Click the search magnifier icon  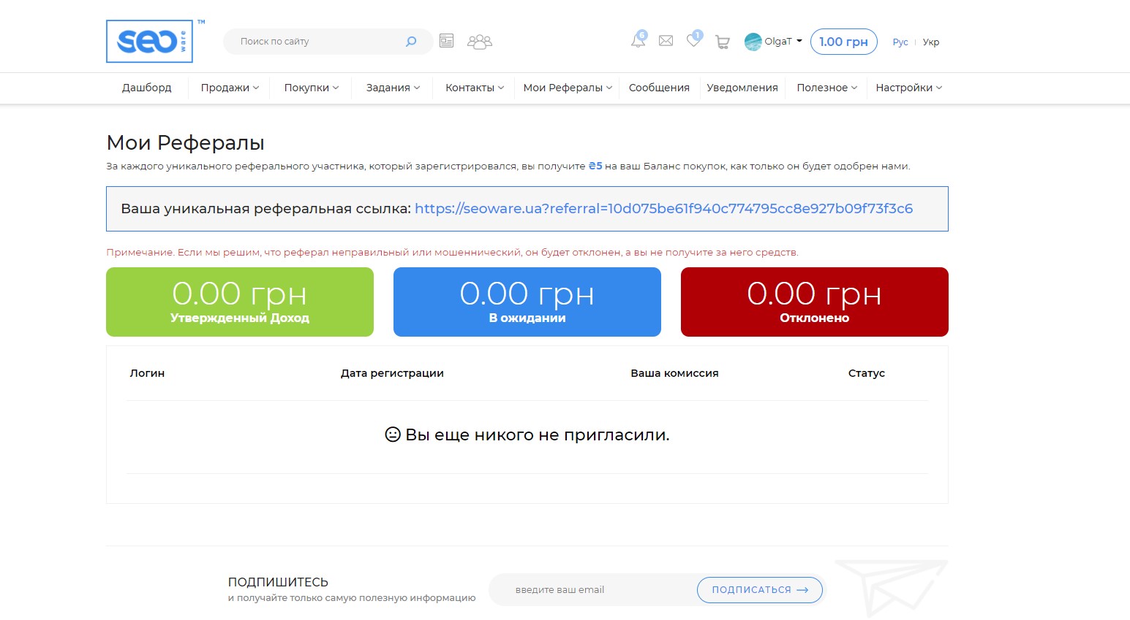(x=411, y=42)
